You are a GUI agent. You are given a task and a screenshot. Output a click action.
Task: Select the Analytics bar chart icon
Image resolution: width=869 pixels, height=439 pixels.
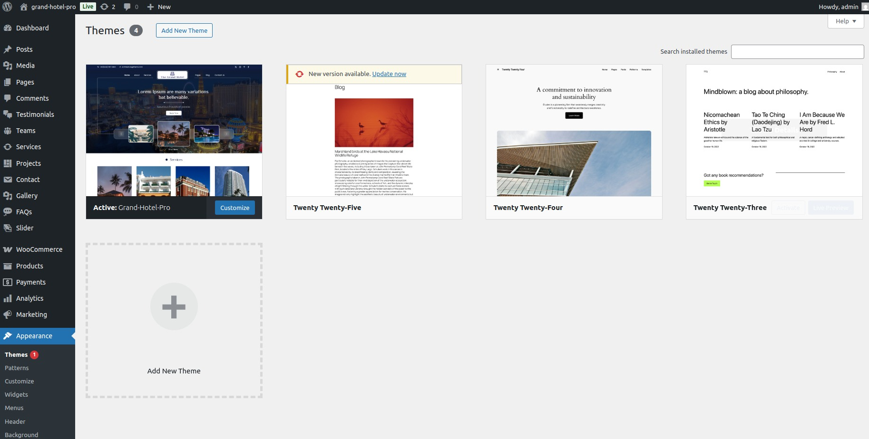(8, 298)
